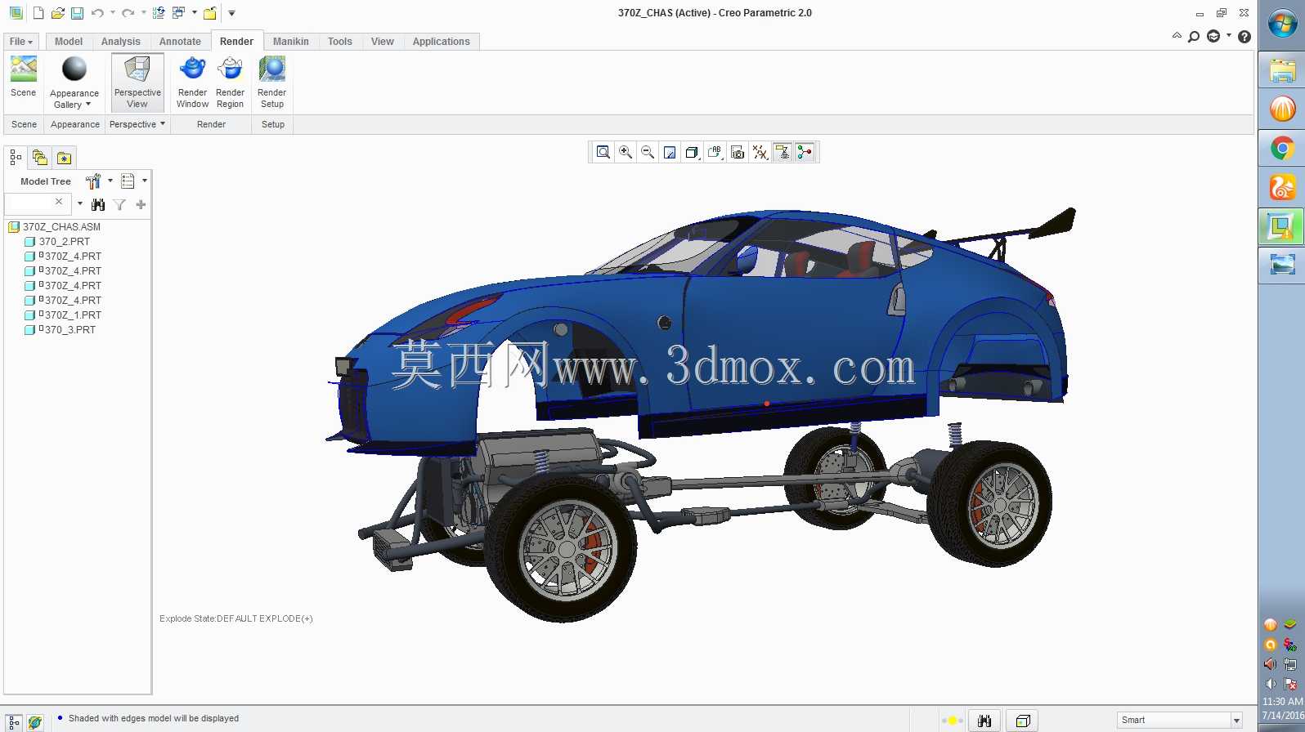Open Render Setup
Screen dimensions: 1305x732
pyautogui.click(x=272, y=82)
